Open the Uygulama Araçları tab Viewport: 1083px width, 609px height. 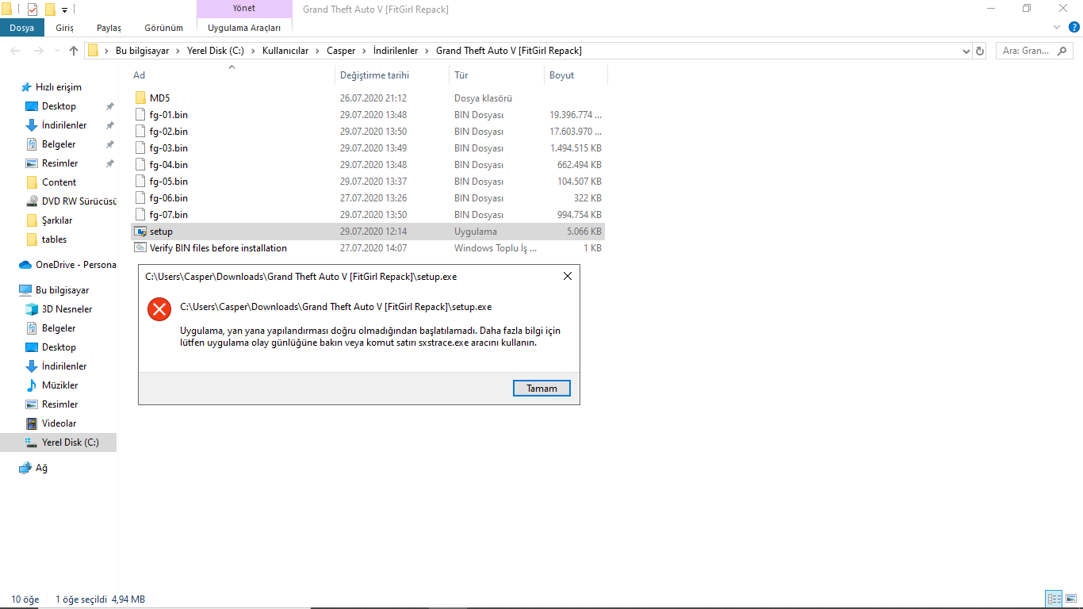pyautogui.click(x=244, y=28)
